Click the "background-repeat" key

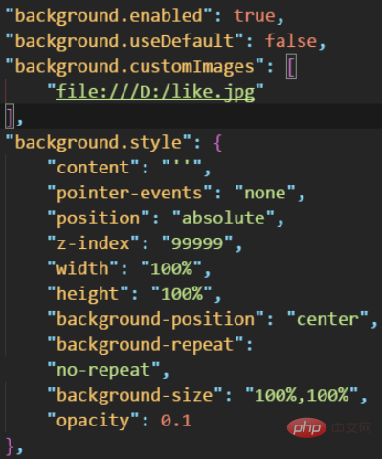pyautogui.click(x=146, y=345)
